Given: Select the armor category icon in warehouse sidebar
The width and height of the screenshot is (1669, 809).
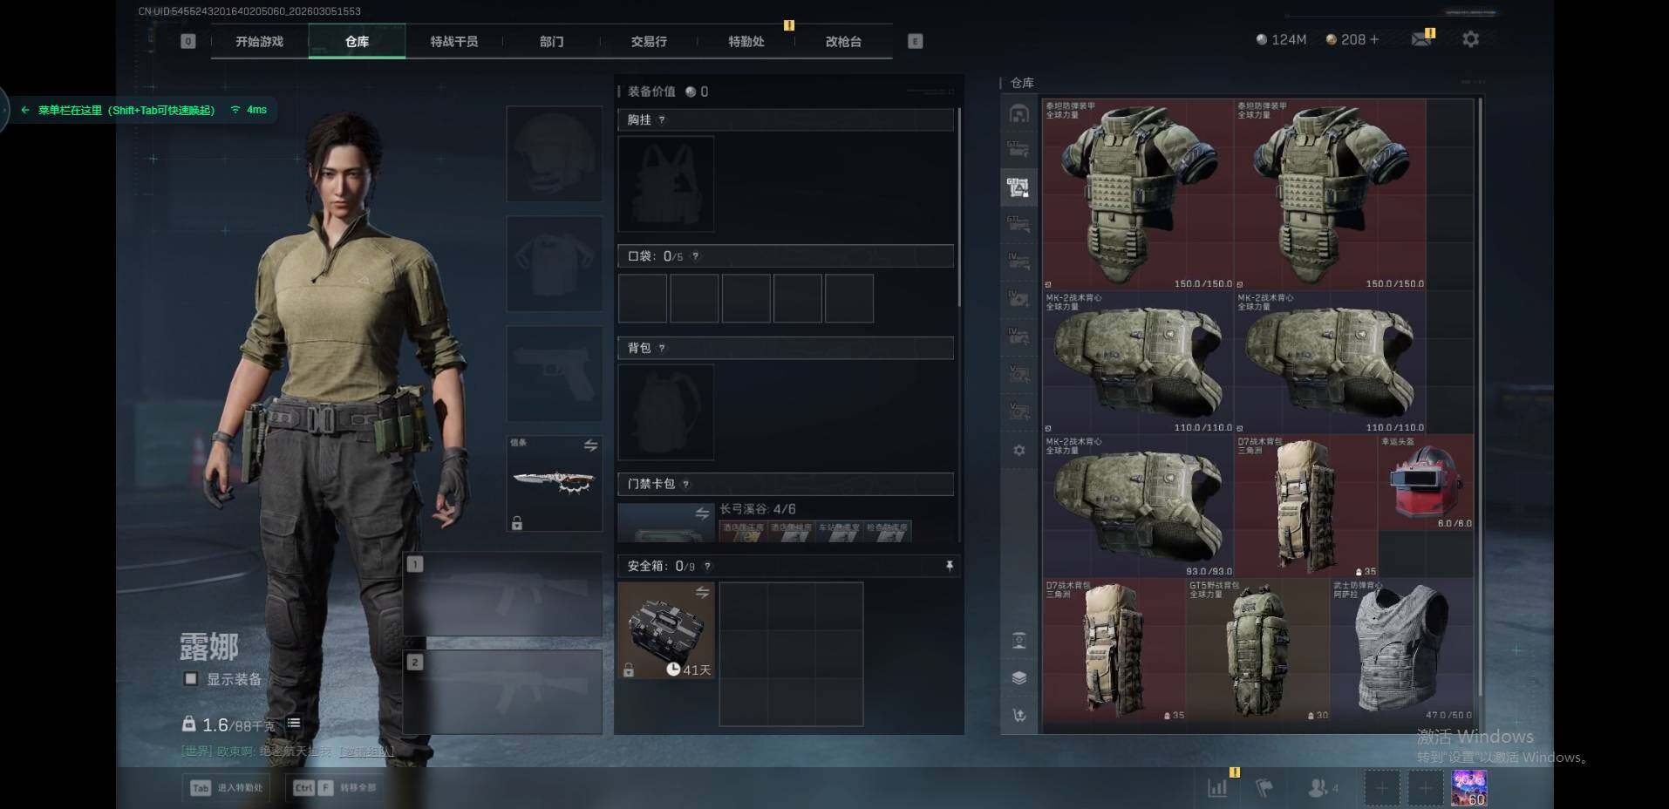Looking at the screenshot, I should [x=1018, y=187].
